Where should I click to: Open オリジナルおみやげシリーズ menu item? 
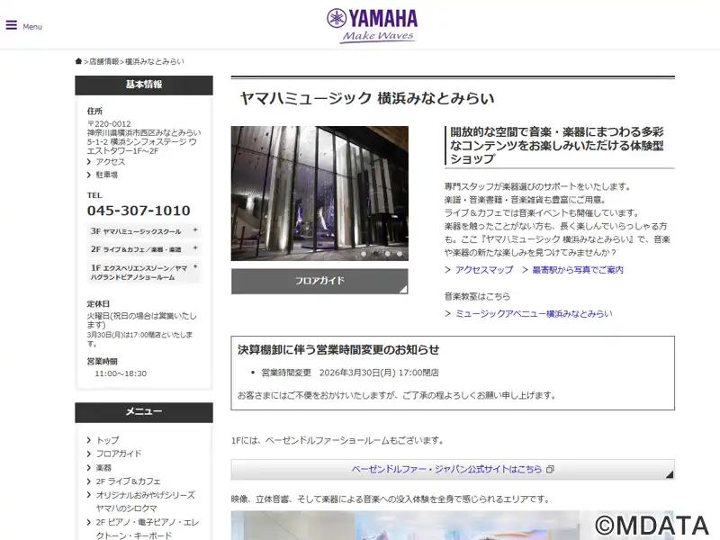pos(145,501)
